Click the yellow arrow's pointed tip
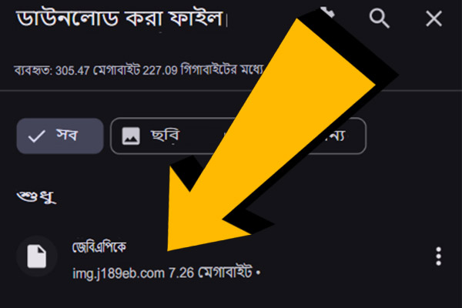 (x=170, y=248)
